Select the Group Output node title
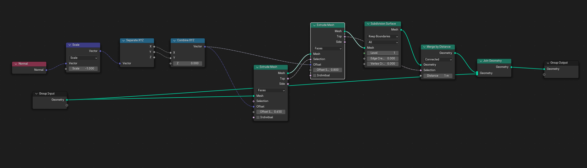The image size is (587, 168). click(559, 63)
